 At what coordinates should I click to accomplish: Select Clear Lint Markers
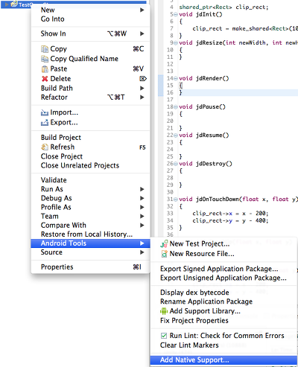[224, 345]
